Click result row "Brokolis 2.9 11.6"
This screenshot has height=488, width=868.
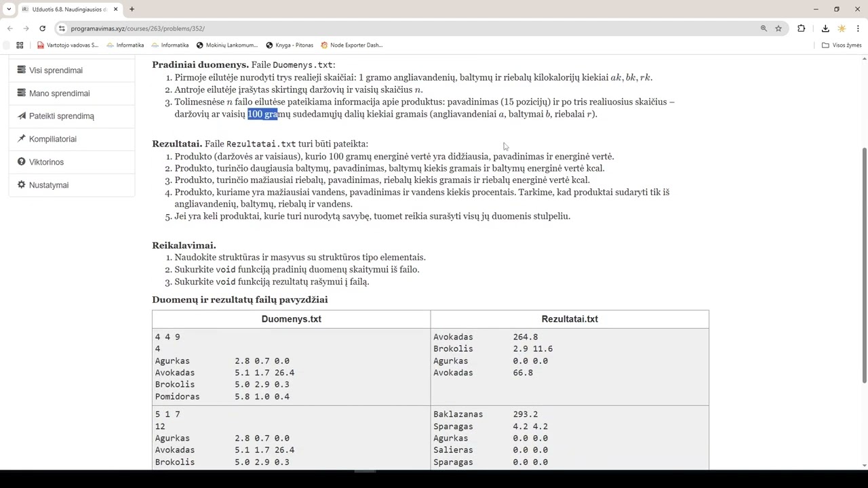tap(493, 349)
